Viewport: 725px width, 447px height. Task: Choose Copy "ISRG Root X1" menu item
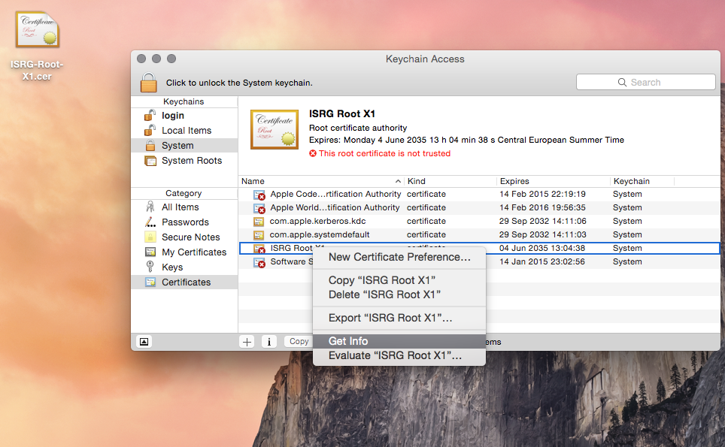pos(399,280)
